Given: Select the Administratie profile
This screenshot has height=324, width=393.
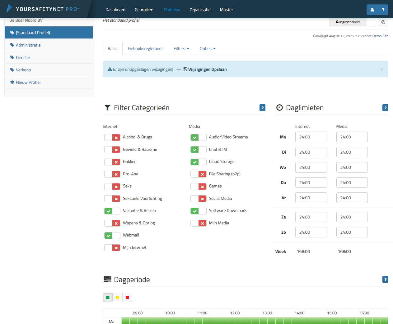Looking at the screenshot, I should [x=49, y=45].
